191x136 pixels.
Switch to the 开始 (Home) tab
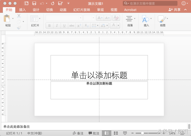pos(9,10)
